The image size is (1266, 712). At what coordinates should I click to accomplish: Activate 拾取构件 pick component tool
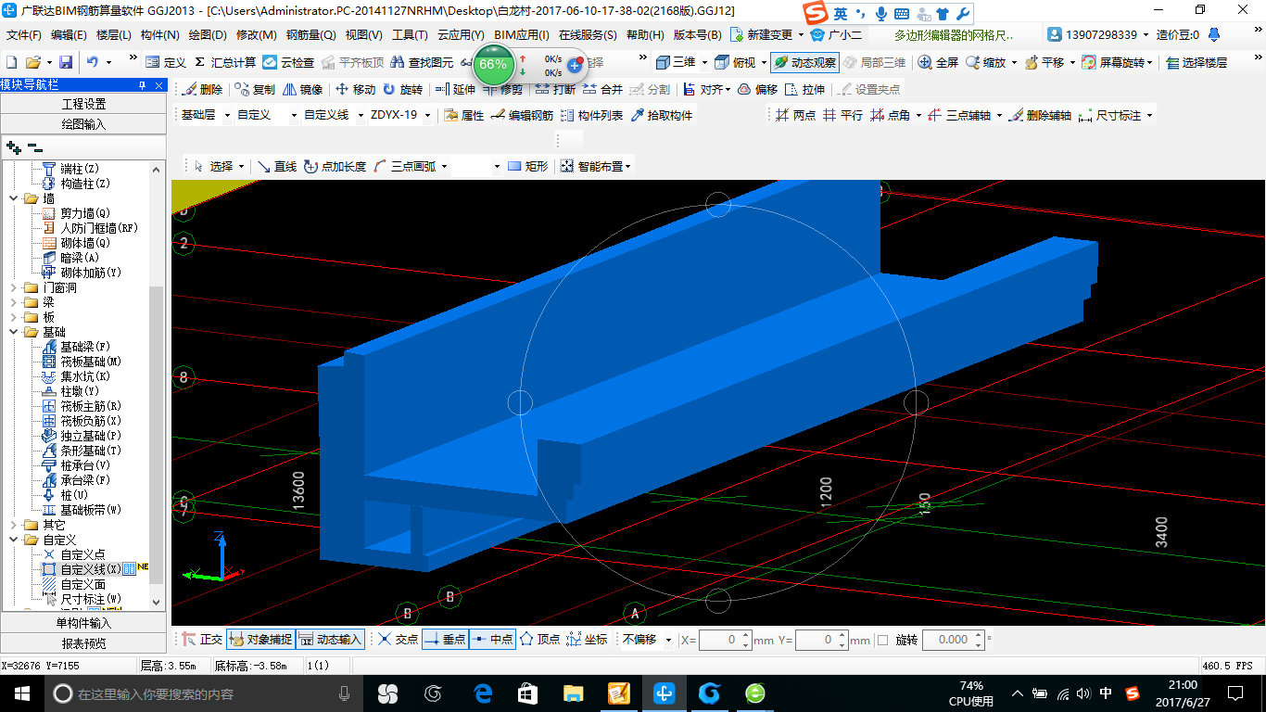(661, 116)
